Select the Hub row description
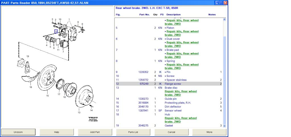Image resolution: width=291 pixels, height=137 pixels. (x=167, y=114)
